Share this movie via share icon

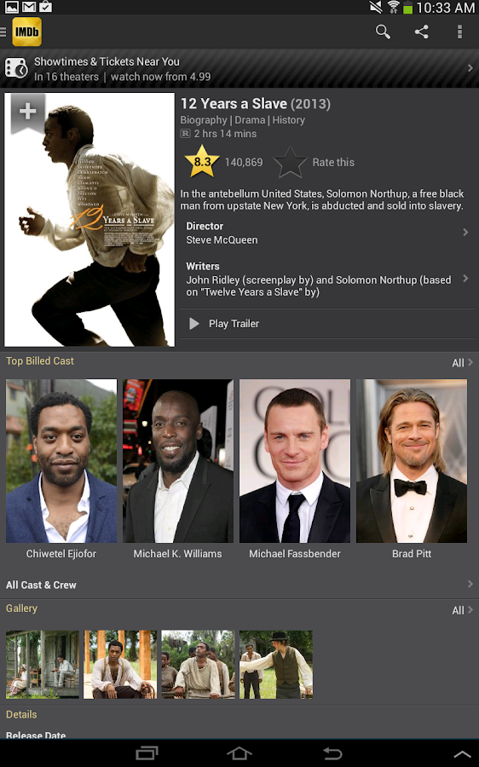[x=421, y=32]
